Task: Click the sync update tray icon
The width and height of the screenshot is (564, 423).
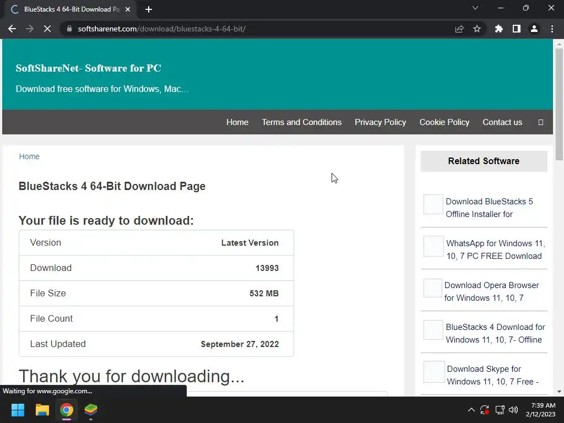Action: (x=485, y=410)
